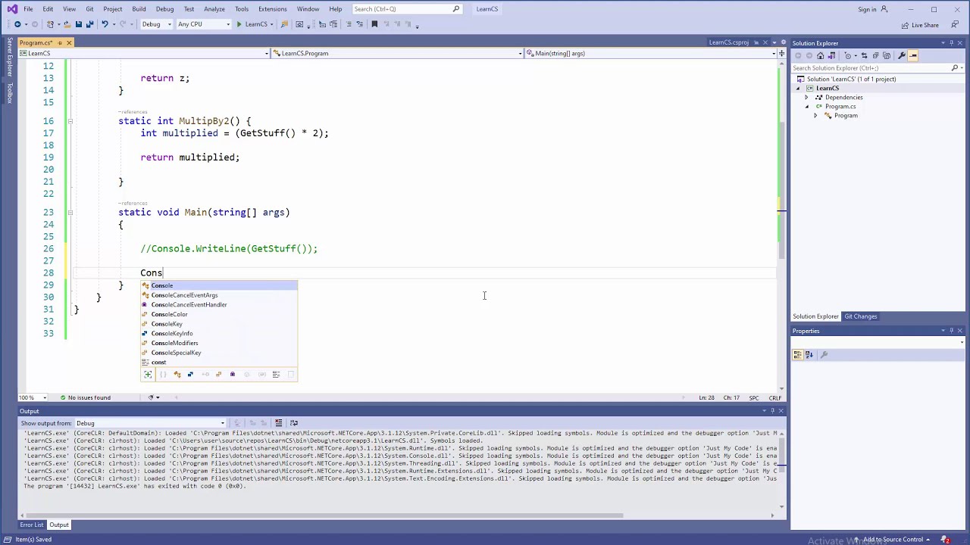Viewport: 970px width, 545px height.
Task: Open Solution Explorer Properties wrench icon
Action: [902, 55]
